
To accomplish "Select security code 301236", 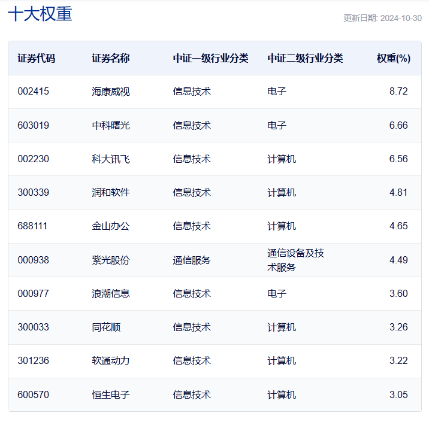I will (34, 361).
